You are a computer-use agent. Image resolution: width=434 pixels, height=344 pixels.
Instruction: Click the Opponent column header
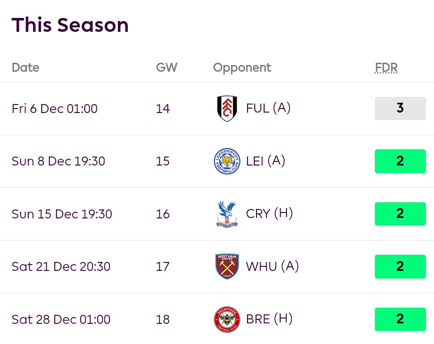(242, 68)
